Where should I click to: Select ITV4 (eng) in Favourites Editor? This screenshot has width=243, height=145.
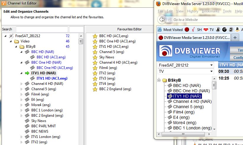click(x=107, y=84)
